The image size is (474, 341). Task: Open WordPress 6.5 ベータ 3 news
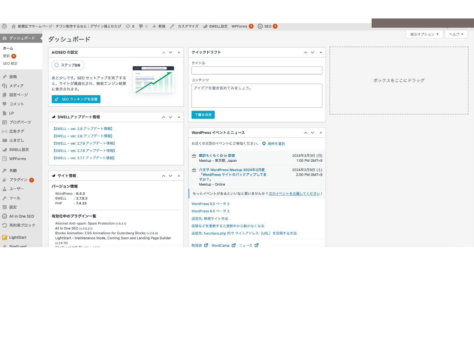click(210, 204)
